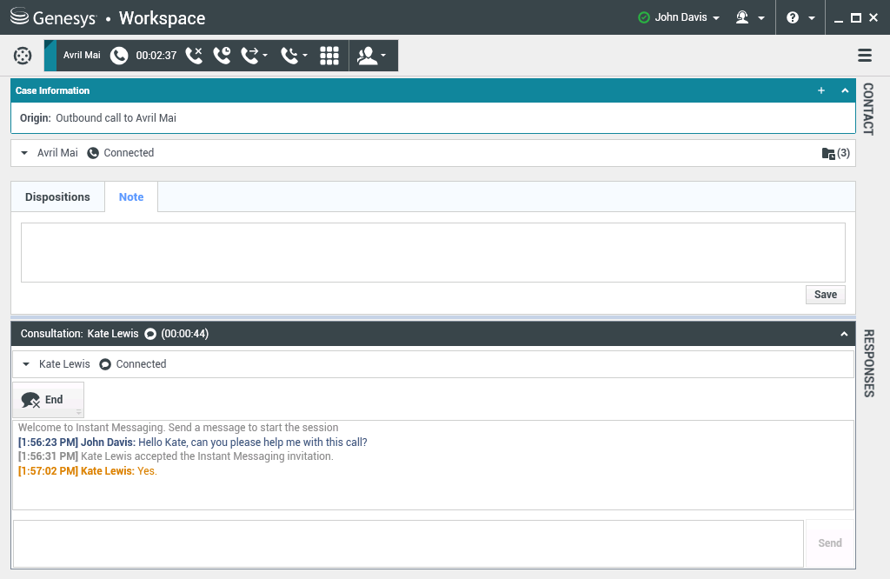This screenshot has width=890, height=579.
Task: Open the Genesys side dashboard icon
Action: [x=23, y=56]
